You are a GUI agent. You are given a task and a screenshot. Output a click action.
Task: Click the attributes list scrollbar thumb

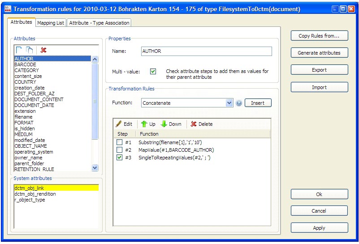click(x=95, y=101)
